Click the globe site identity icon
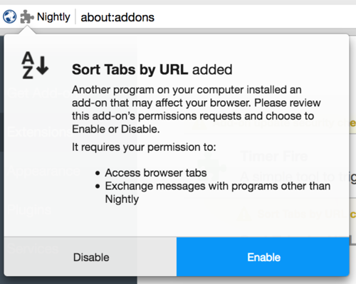Screen dimensions: 356x284 click(9, 17)
